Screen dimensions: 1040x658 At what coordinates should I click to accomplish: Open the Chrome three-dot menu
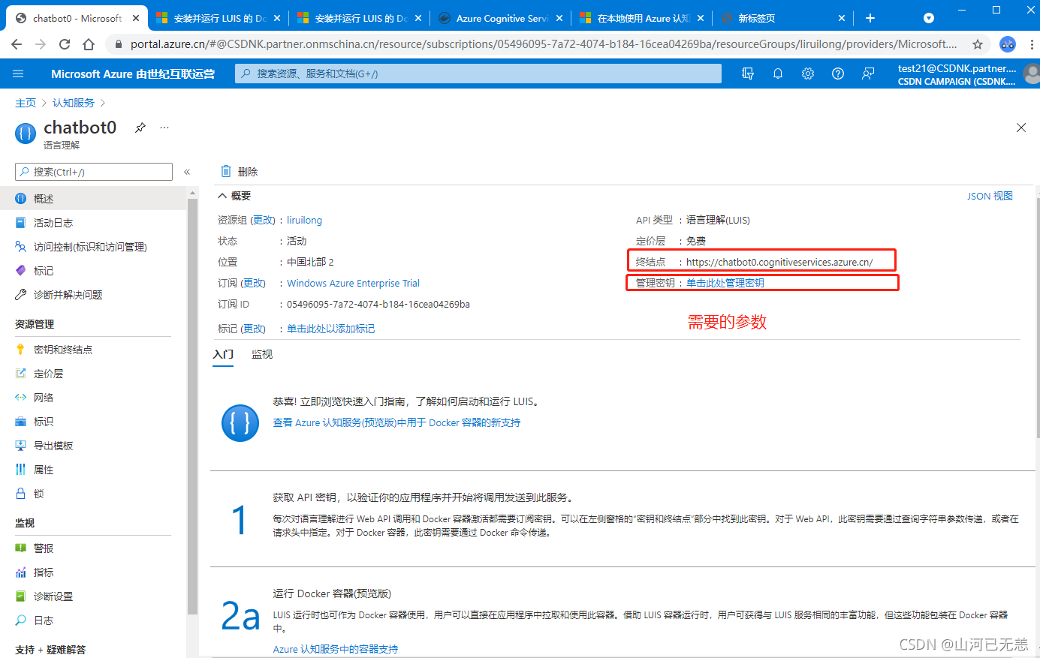[1032, 44]
